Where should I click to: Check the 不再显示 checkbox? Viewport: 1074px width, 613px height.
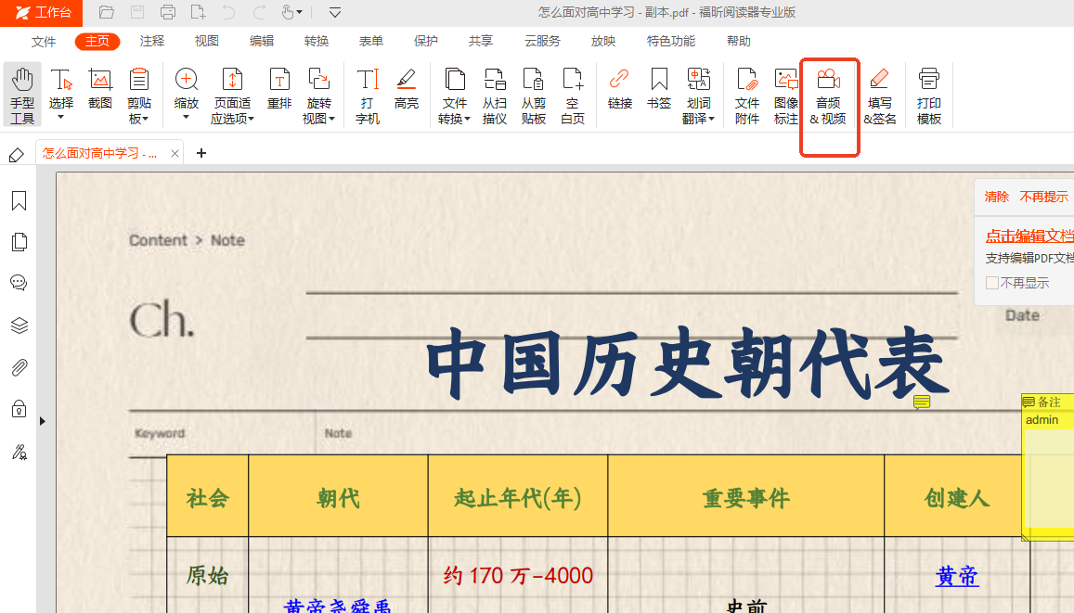992,283
